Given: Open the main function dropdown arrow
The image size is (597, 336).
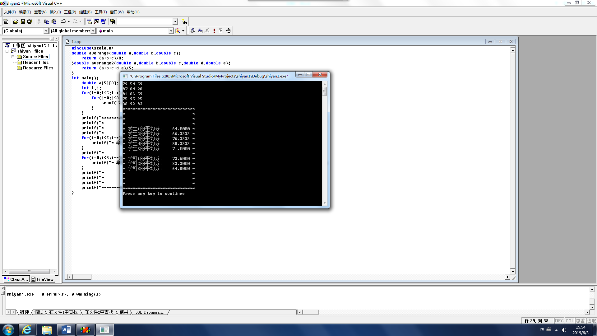Looking at the screenshot, I should point(171,31).
